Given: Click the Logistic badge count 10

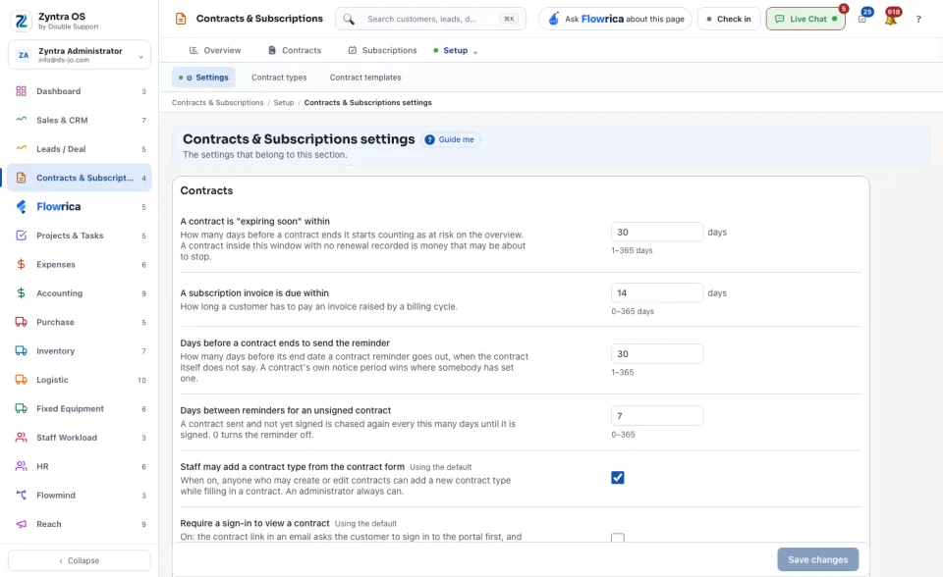Looking at the screenshot, I should [x=141, y=380].
